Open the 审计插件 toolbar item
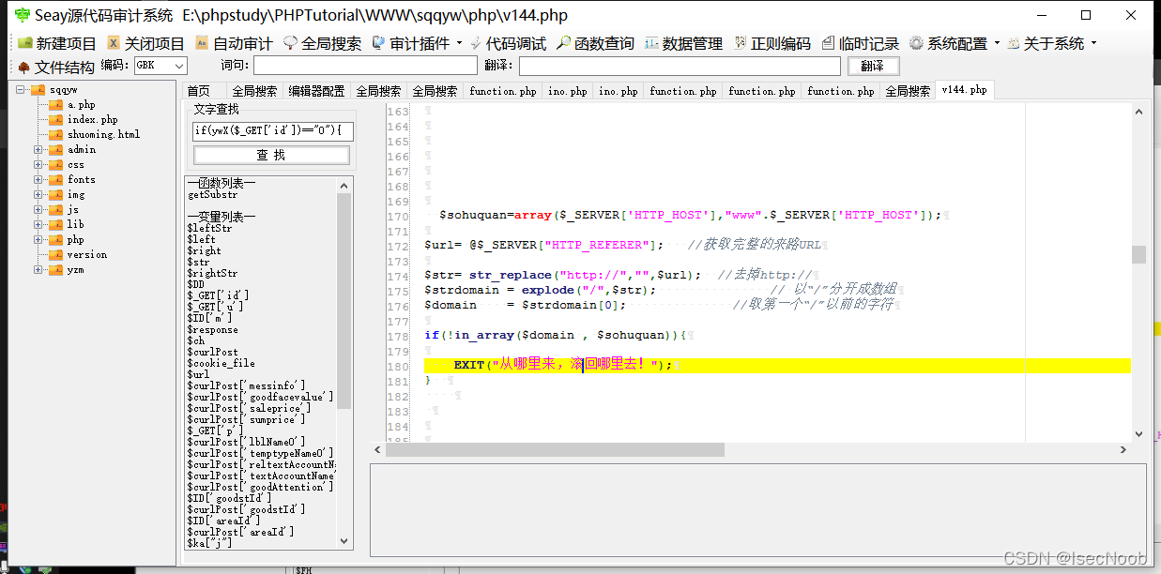1161x574 pixels. 411,43
